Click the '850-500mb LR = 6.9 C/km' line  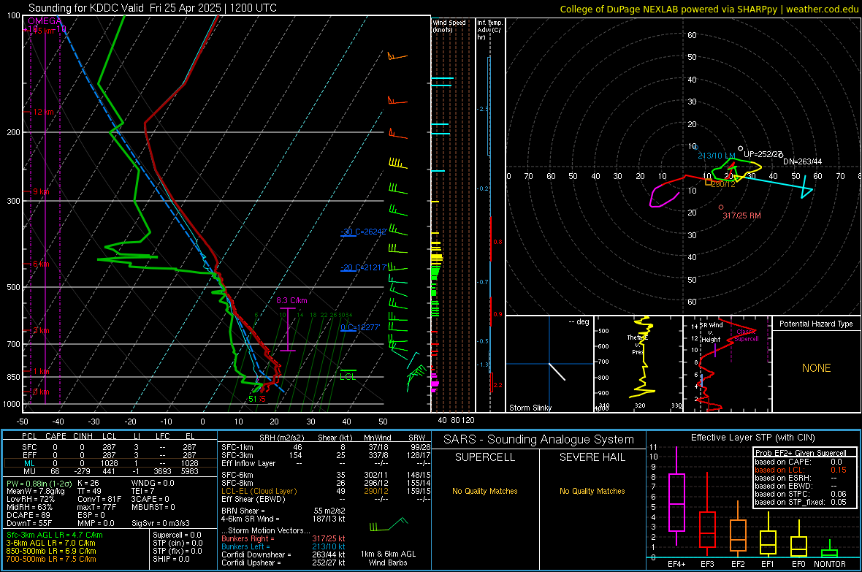pyautogui.click(x=51, y=551)
